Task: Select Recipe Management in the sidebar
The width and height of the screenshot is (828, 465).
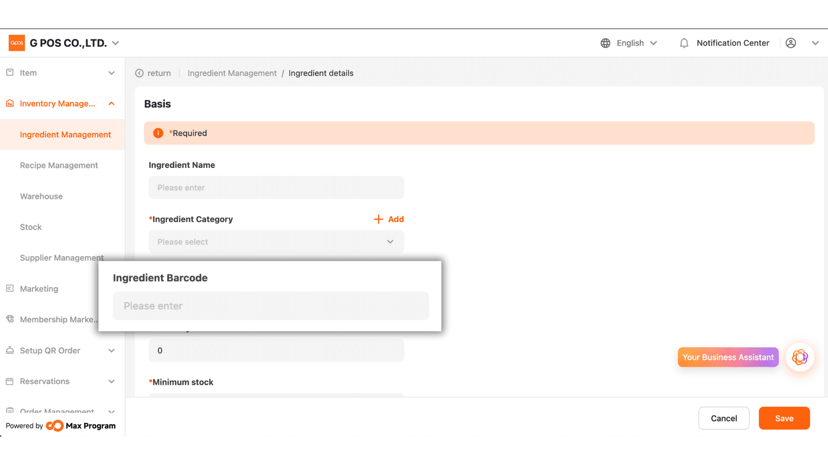Action: tap(59, 165)
